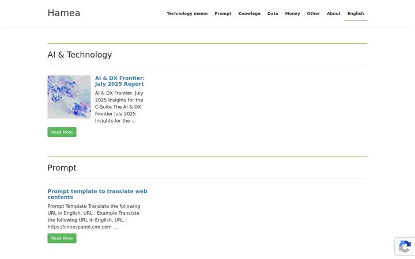Click the reCAPTCHA badge icon
The width and height of the screenshot is (415, 259).
click(405, 246)
